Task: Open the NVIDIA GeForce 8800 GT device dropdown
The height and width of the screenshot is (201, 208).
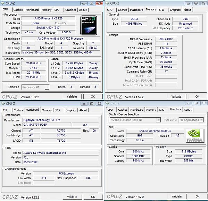Action: coord(158,120)
